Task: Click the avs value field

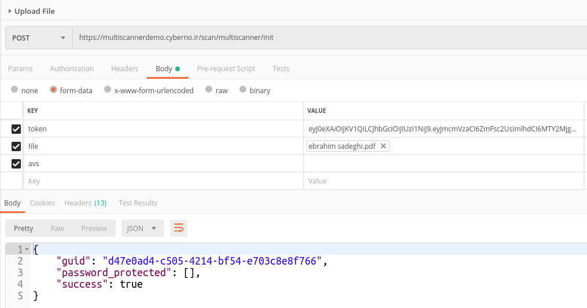Action: [442, 164]
